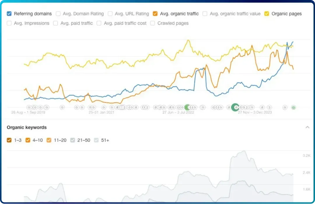Click the '26 Aug – 1 Sep 2019' date label
Screen dimensions: 315x205
click(x=28, y=112)
